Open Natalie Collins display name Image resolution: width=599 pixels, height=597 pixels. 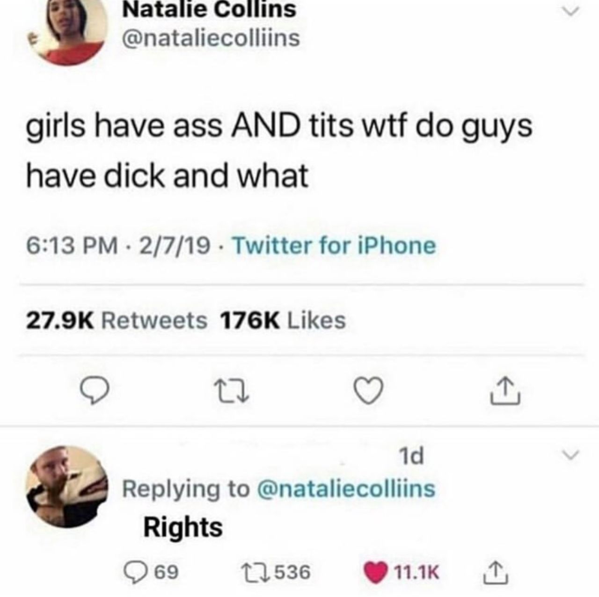coord(209,10)
